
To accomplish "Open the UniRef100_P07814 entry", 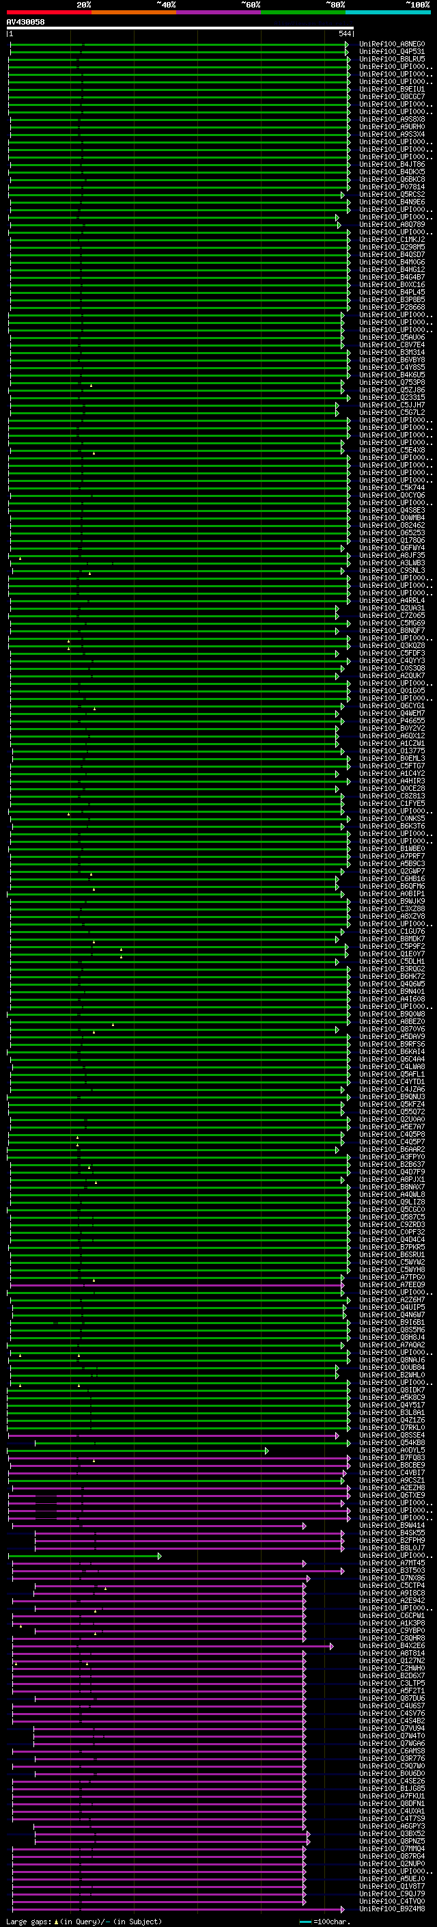I will pos(392,187).
